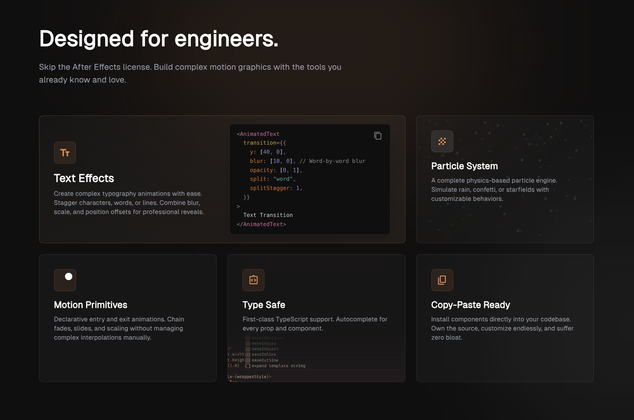
Task: Select the Particle System card
Action: (x=505, y=179)
